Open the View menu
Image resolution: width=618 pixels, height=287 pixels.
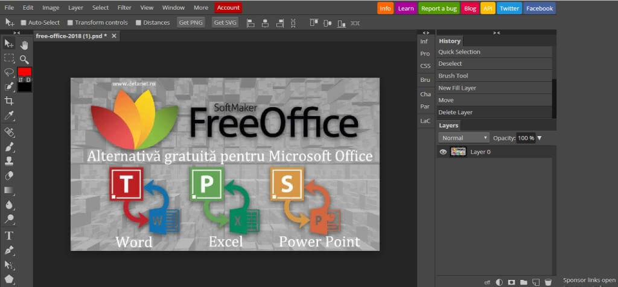(147, 8)
